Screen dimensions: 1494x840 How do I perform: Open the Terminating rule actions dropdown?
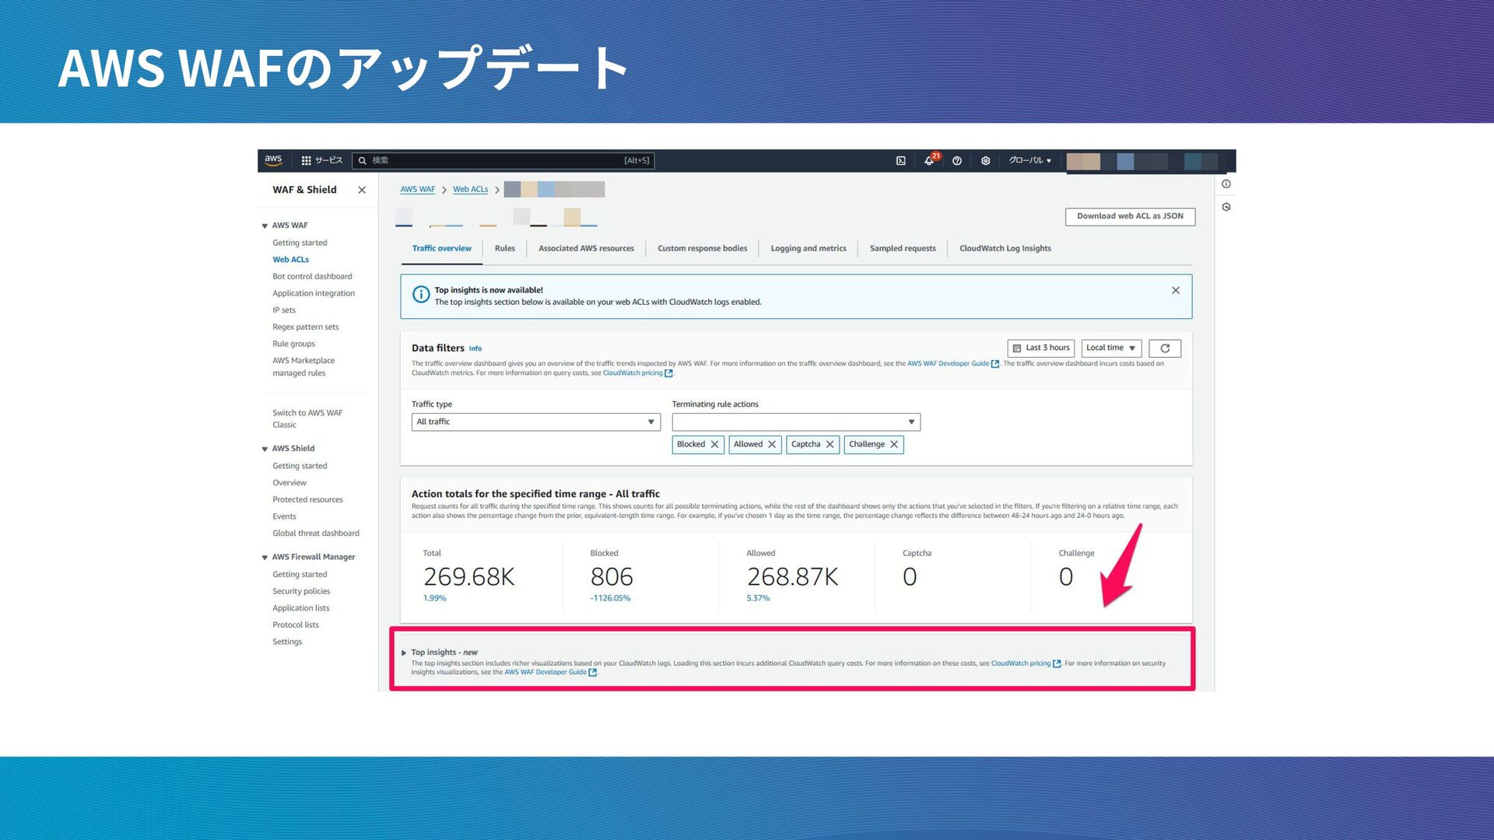point(796,422)
